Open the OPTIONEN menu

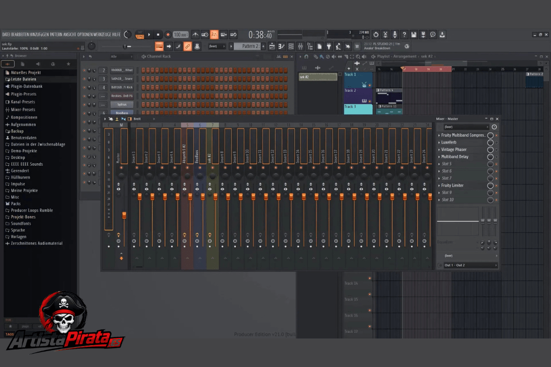(x=85, y=35)
